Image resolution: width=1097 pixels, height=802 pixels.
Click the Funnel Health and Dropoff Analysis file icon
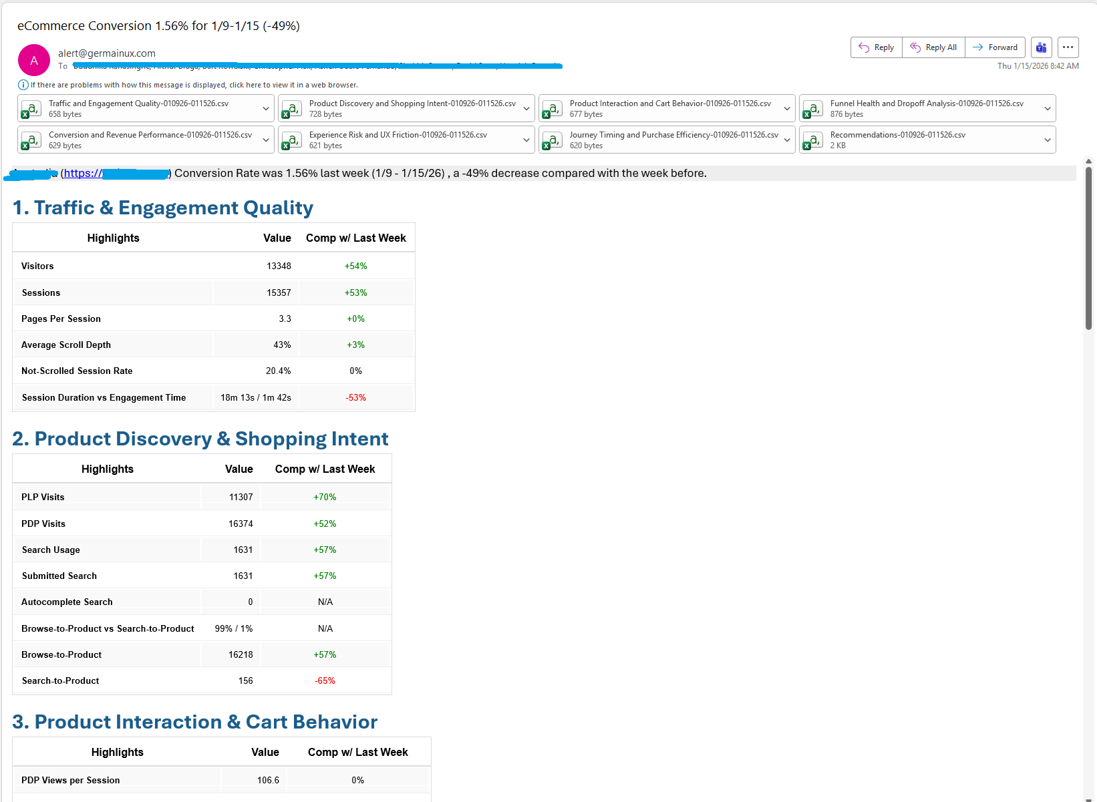(x=813, y=109)
